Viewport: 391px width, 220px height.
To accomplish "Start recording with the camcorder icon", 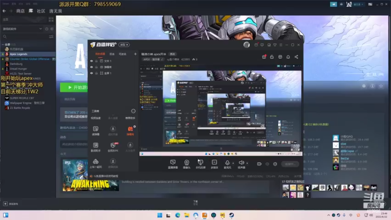I will click(x=260, y=164).
